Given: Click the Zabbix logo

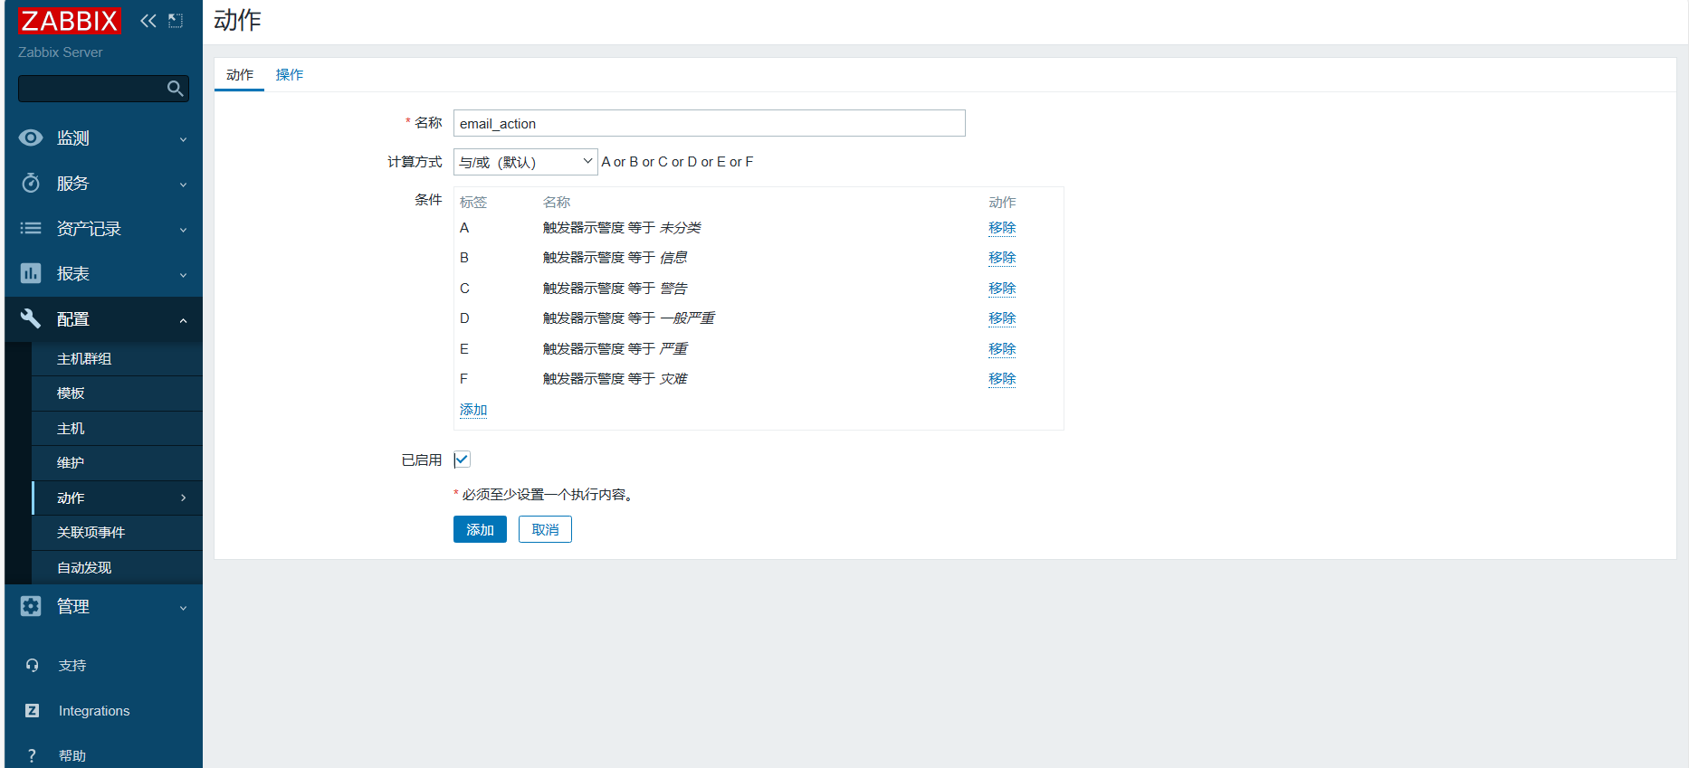Looking at the screenshot, I should pos(70,21).
